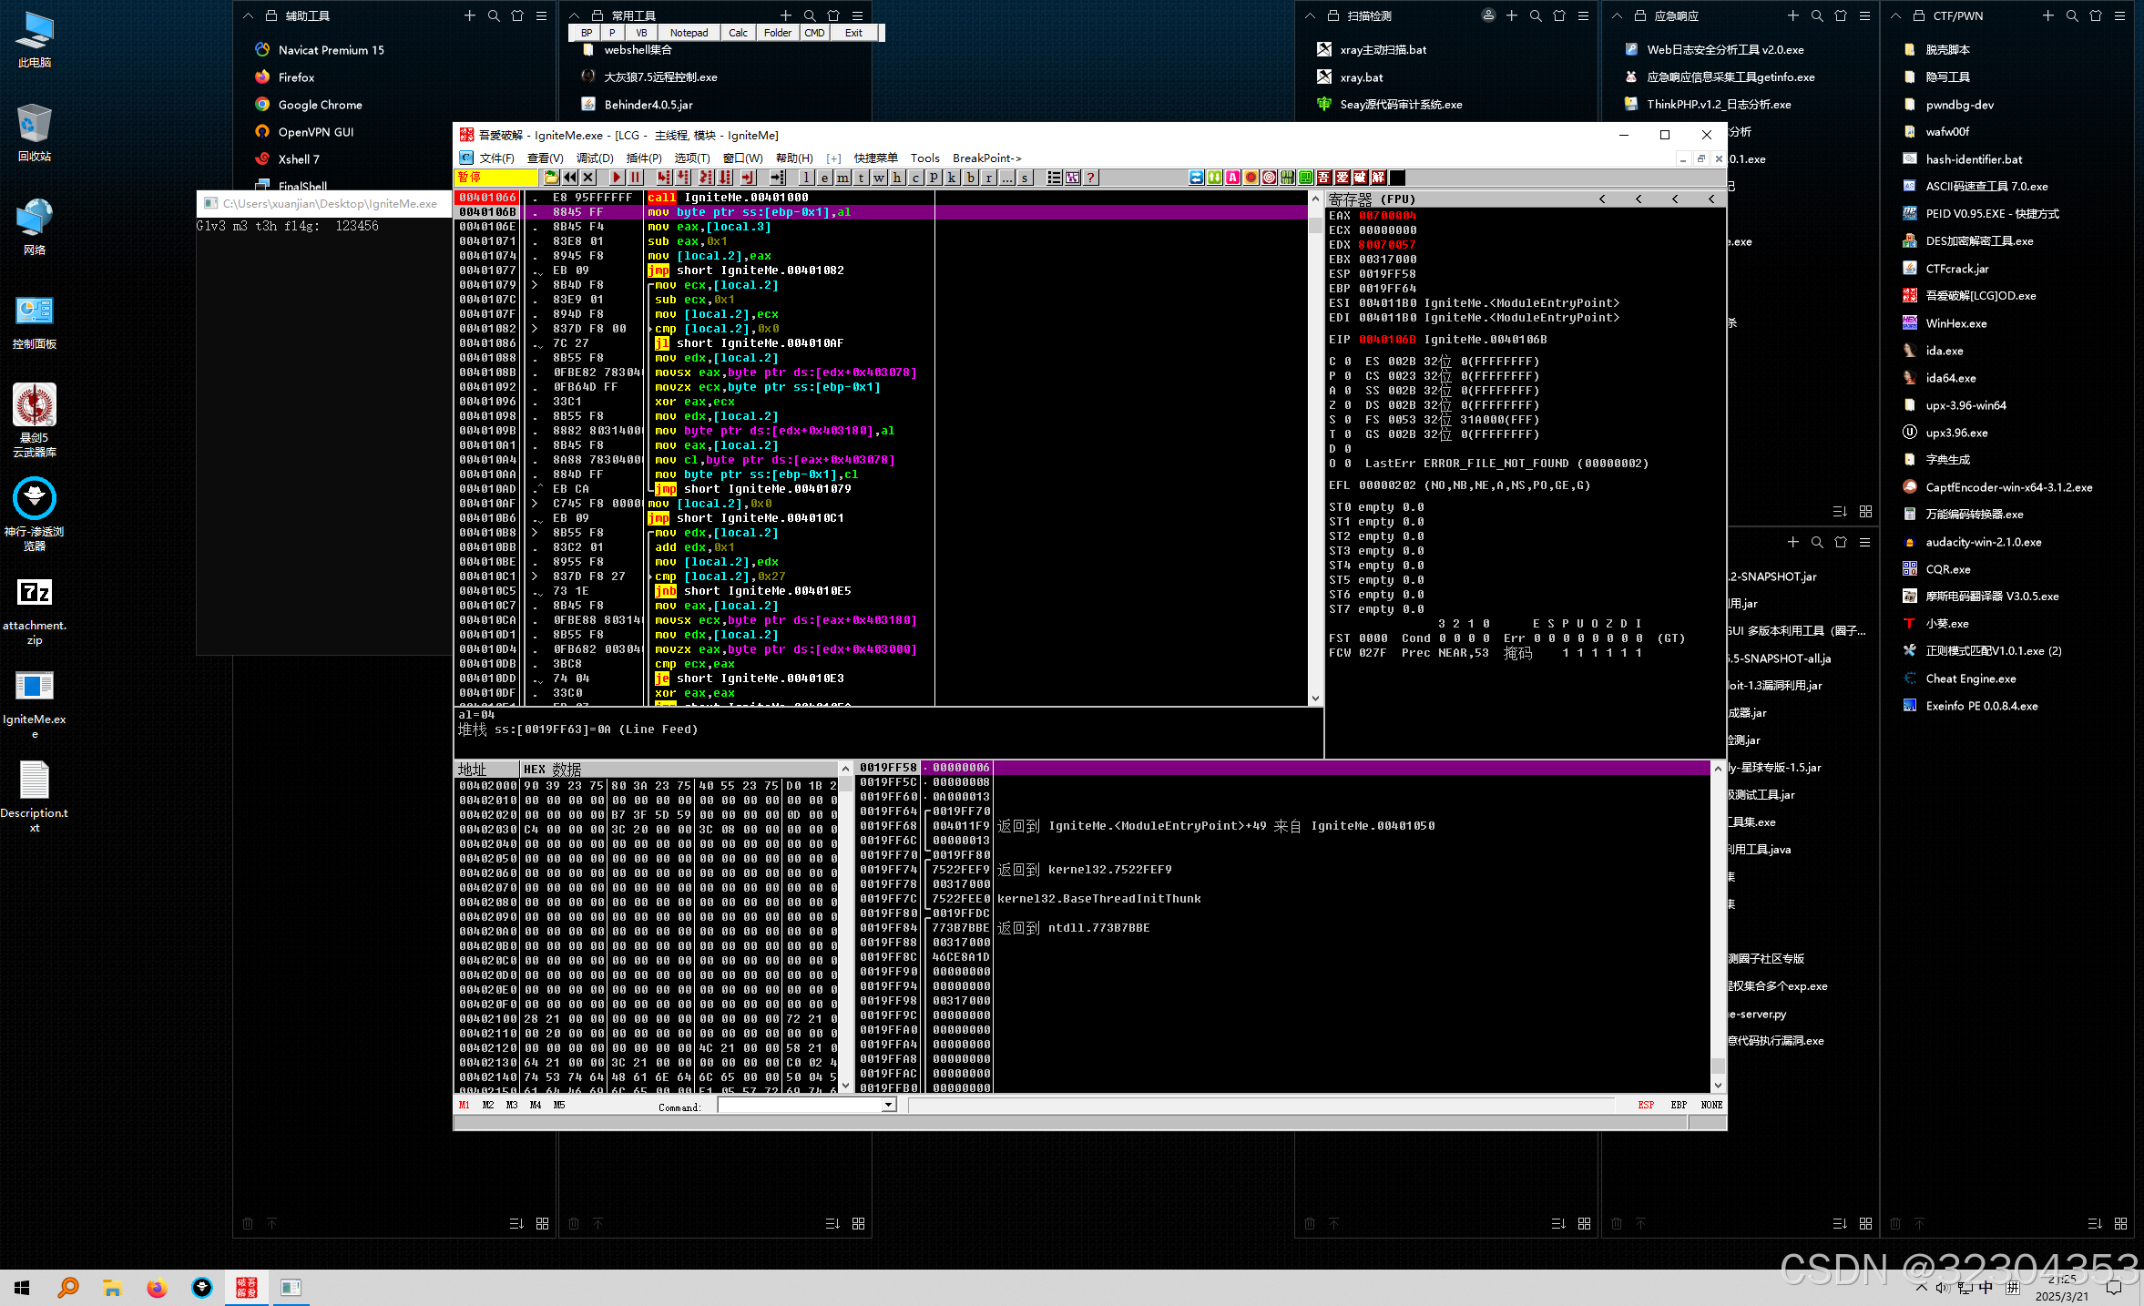Screen dimensions: 2144x1306
Task: Click the 010/101 binary plugin icon
Action: click(x=1287, y=178)
